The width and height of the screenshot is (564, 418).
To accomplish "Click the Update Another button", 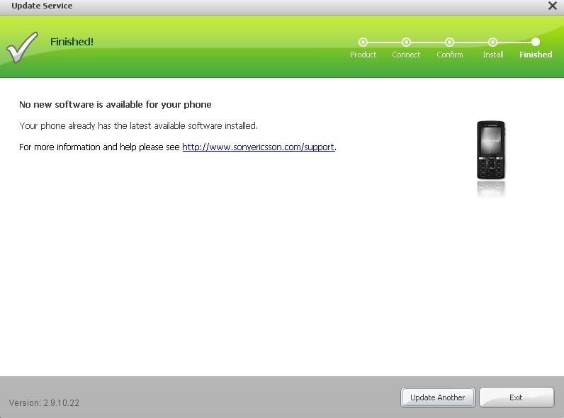I will point(438,397).
